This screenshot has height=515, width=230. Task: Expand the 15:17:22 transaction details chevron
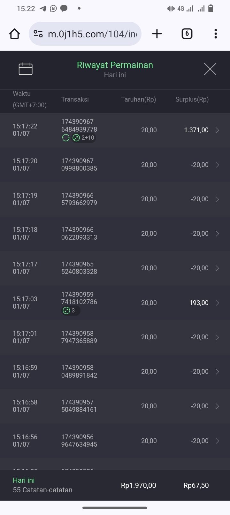click(x=217, y=130)
